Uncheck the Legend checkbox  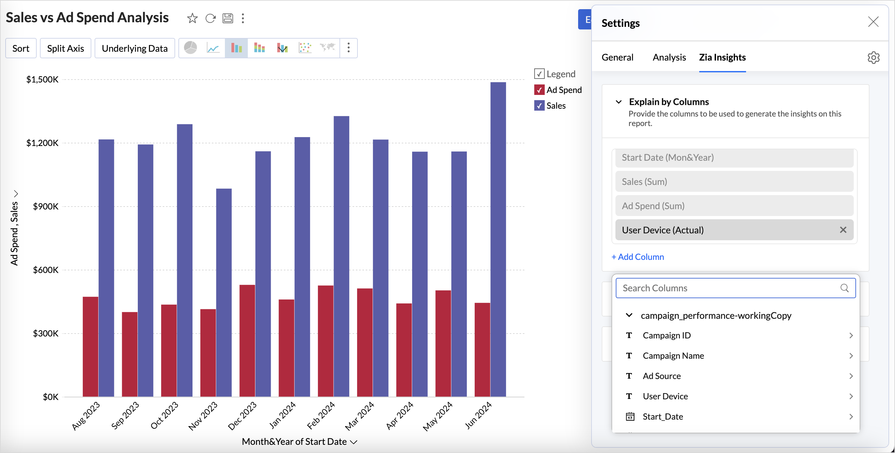click(539, 74)
